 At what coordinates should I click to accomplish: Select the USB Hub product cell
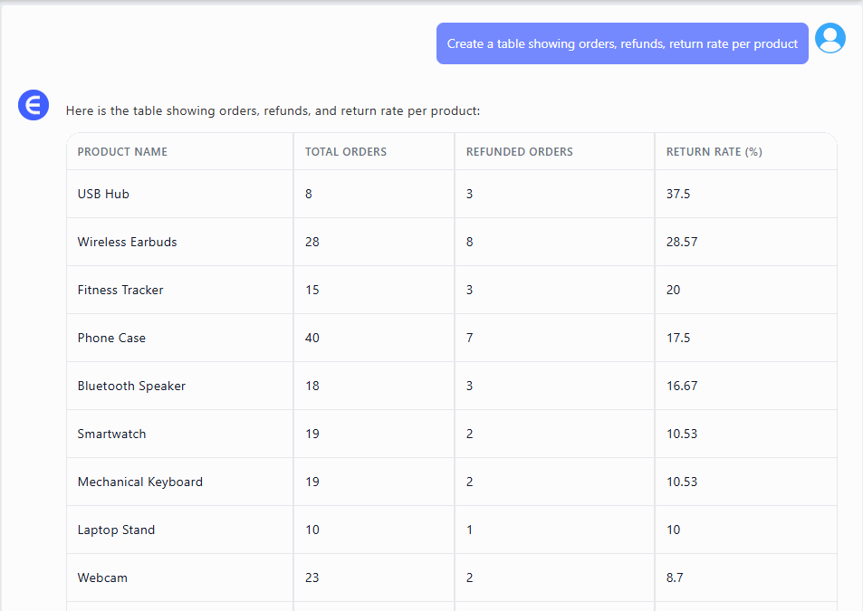click(x=103, y=194)
